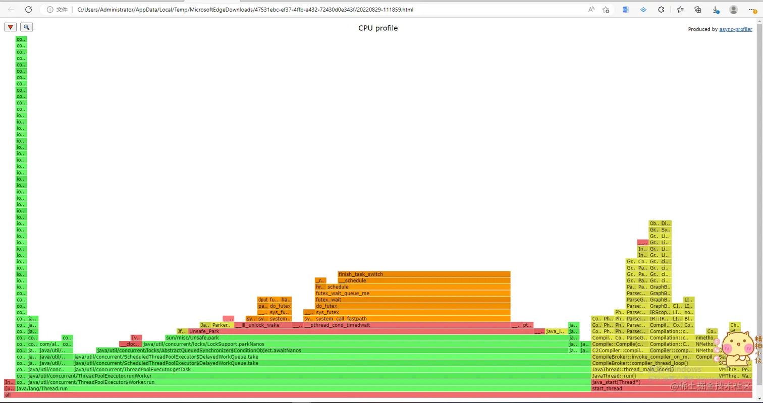The width and height of the screenshot is (763, 403).
Task: Add this page to favorites
Action: 606,10
